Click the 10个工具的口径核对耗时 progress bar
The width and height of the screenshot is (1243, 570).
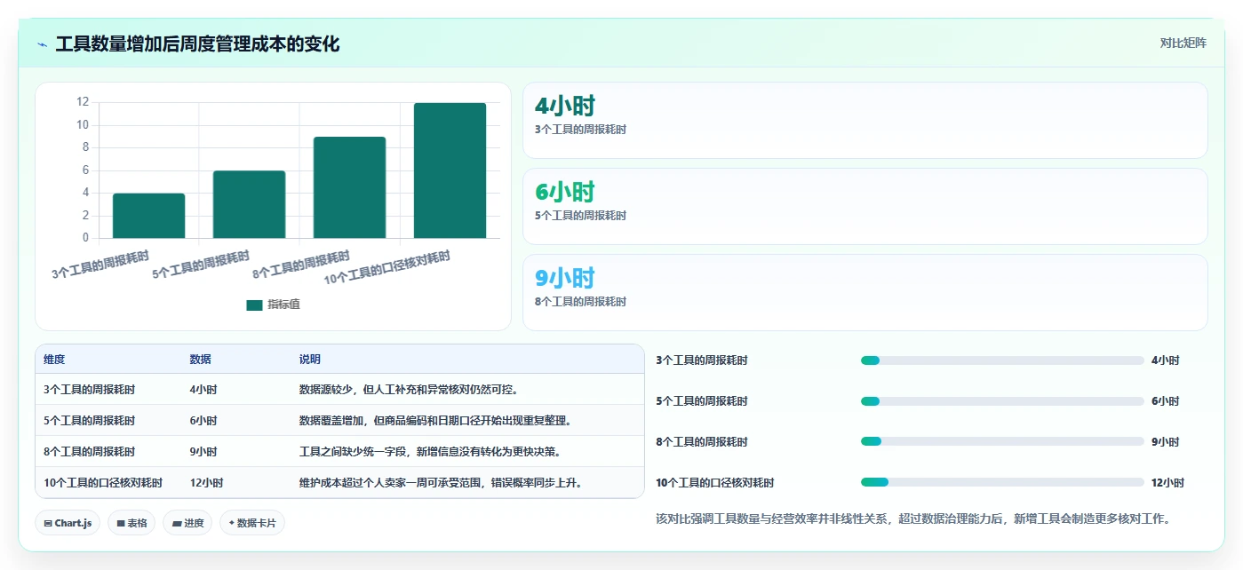(1002, 482)
